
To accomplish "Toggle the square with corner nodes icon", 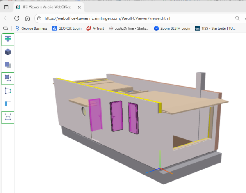I will point(8,78).
